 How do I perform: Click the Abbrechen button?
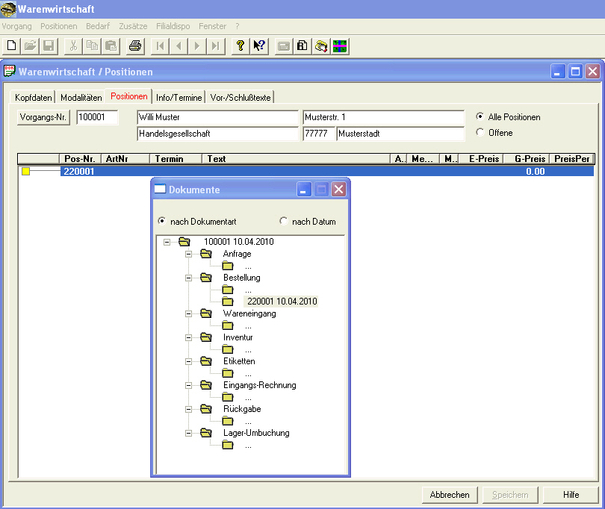pos(450,495)
